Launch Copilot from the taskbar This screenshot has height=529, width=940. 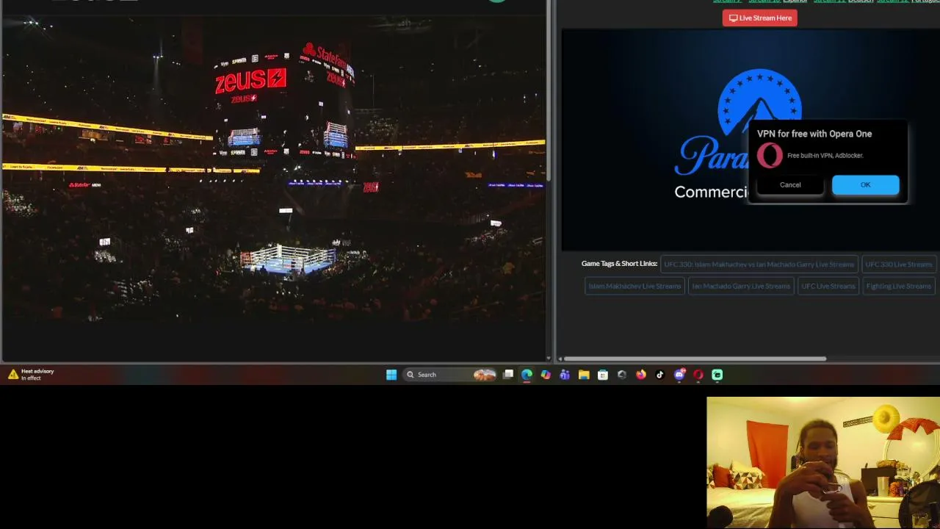pos(546,375)
